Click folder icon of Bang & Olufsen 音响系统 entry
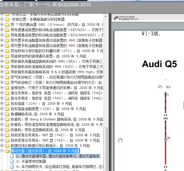Image resolution: width=184 pixels, height=171 pixels. [x=7, y=119]
